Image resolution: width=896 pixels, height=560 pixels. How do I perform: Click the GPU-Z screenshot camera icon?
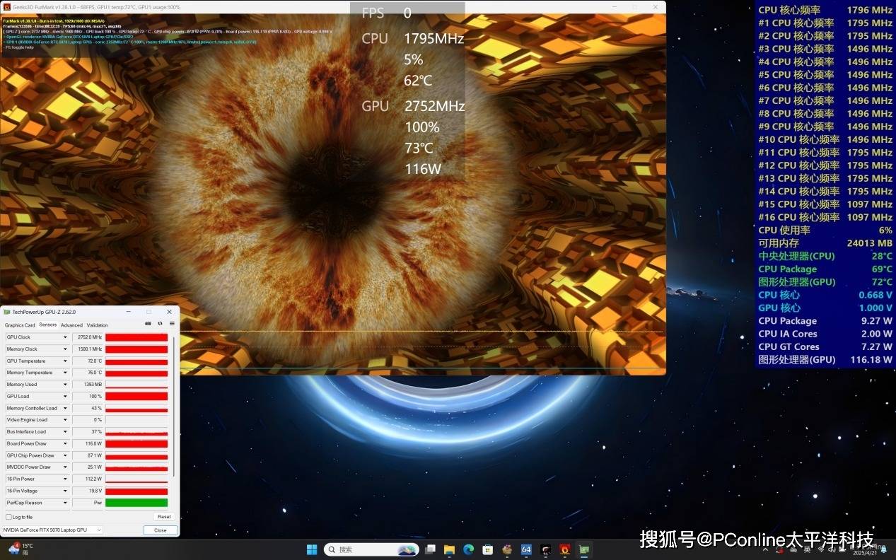pos(148,324)
